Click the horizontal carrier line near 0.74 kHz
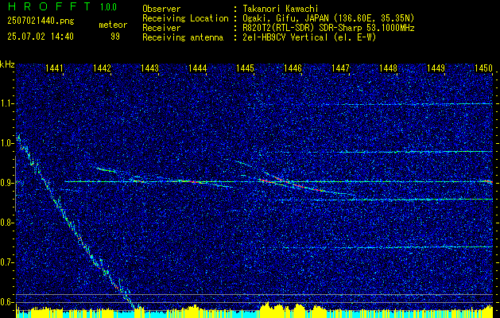The image size is (500, 318). click(387, 247)
